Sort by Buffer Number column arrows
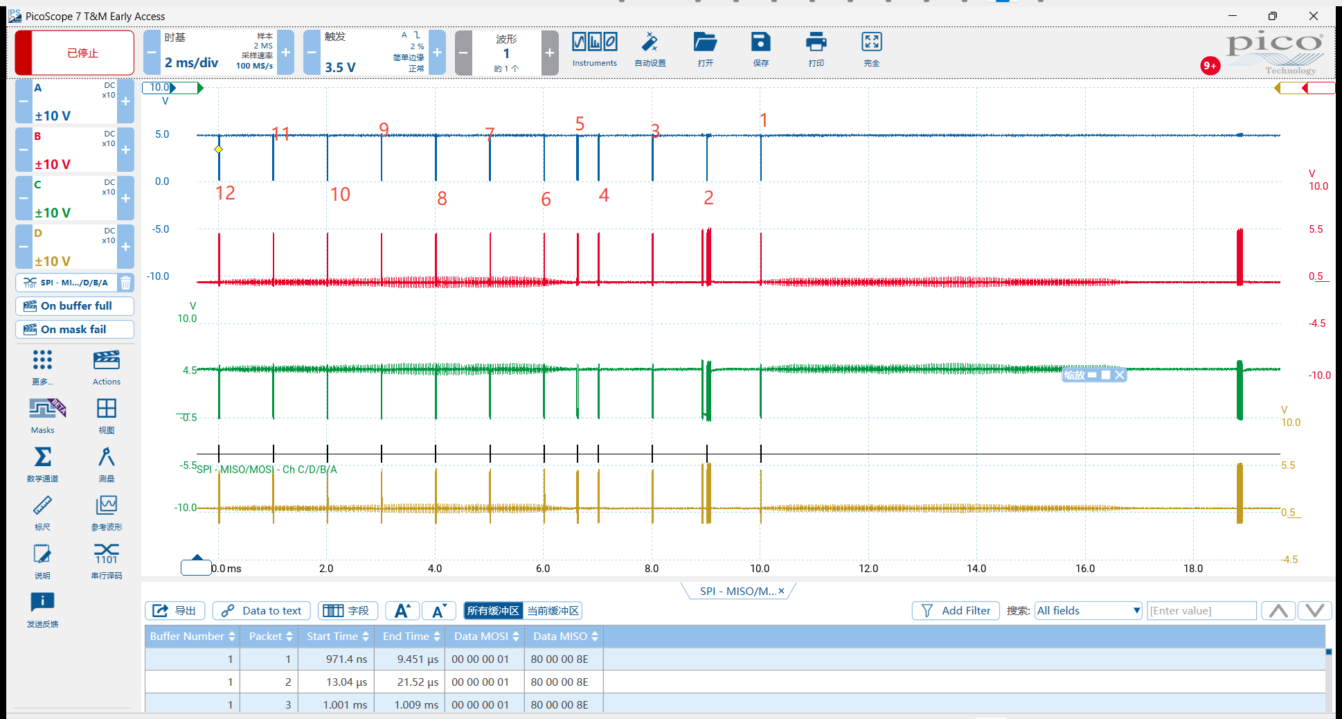This screenshot has width=1342, height=719. pyautogui.click(x=232, y=637)
